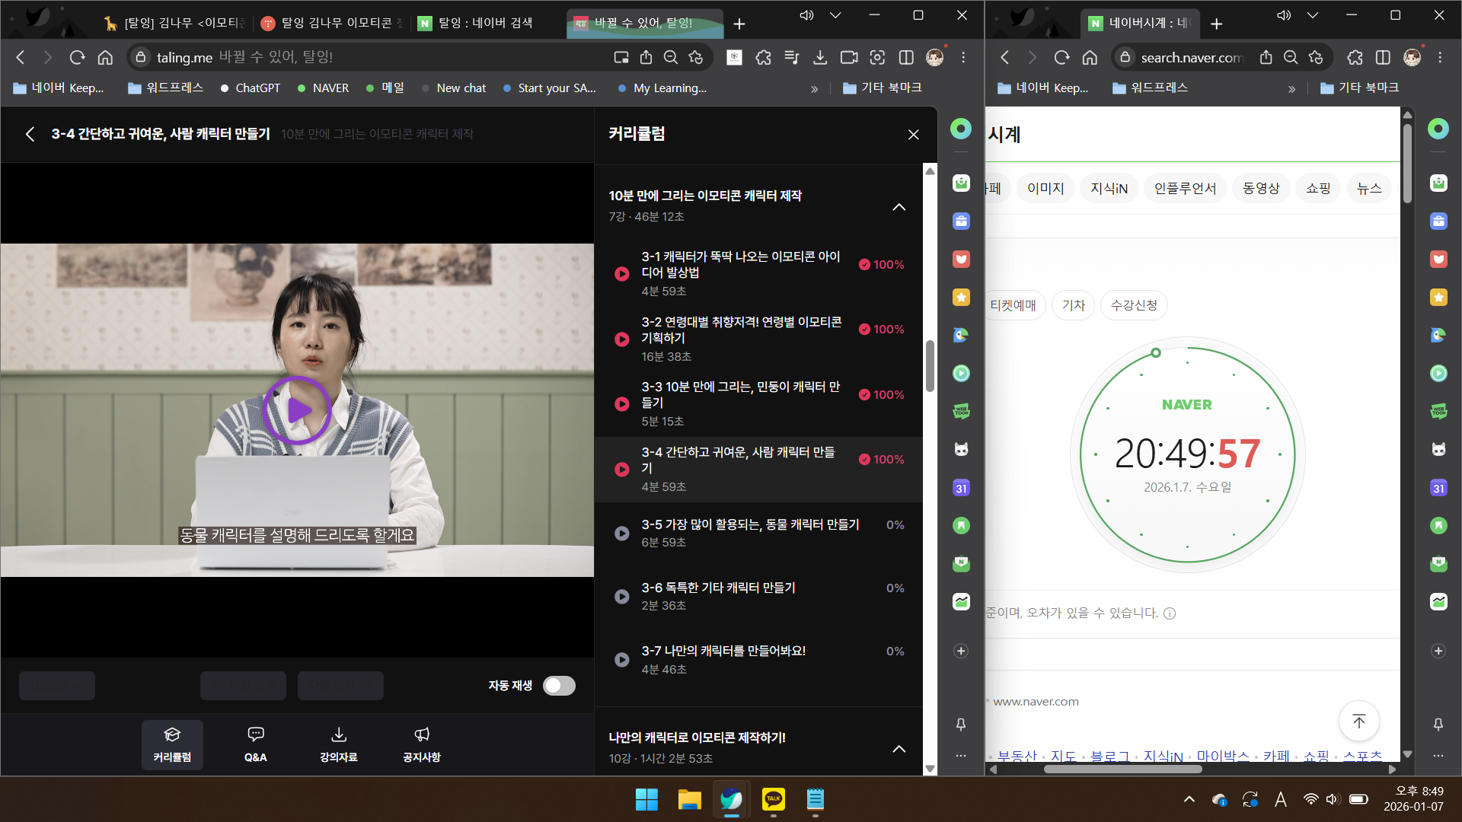Viewport: 1462px width, 822px height.
Task: Open KakaoTalk from the taskbar
Action: [x=773, y=799]
